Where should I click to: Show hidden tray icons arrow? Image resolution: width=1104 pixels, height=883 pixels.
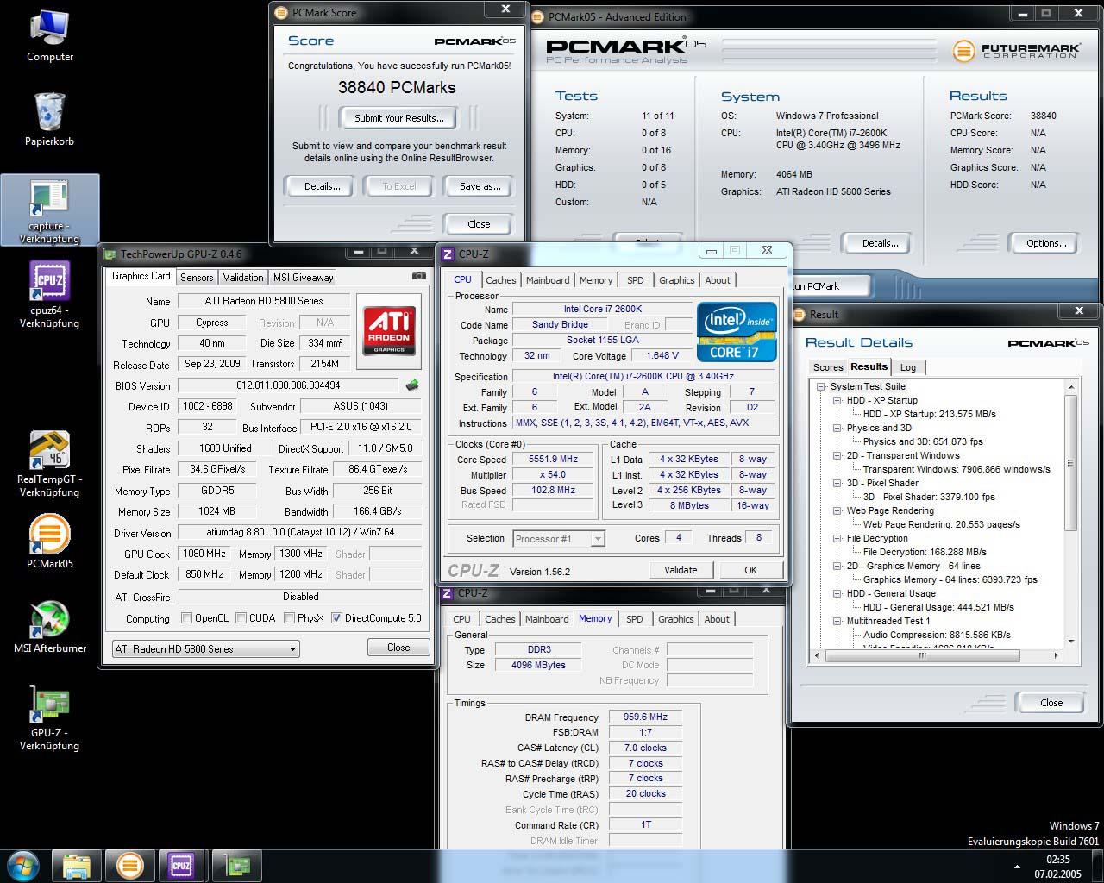click(1017, 867)
